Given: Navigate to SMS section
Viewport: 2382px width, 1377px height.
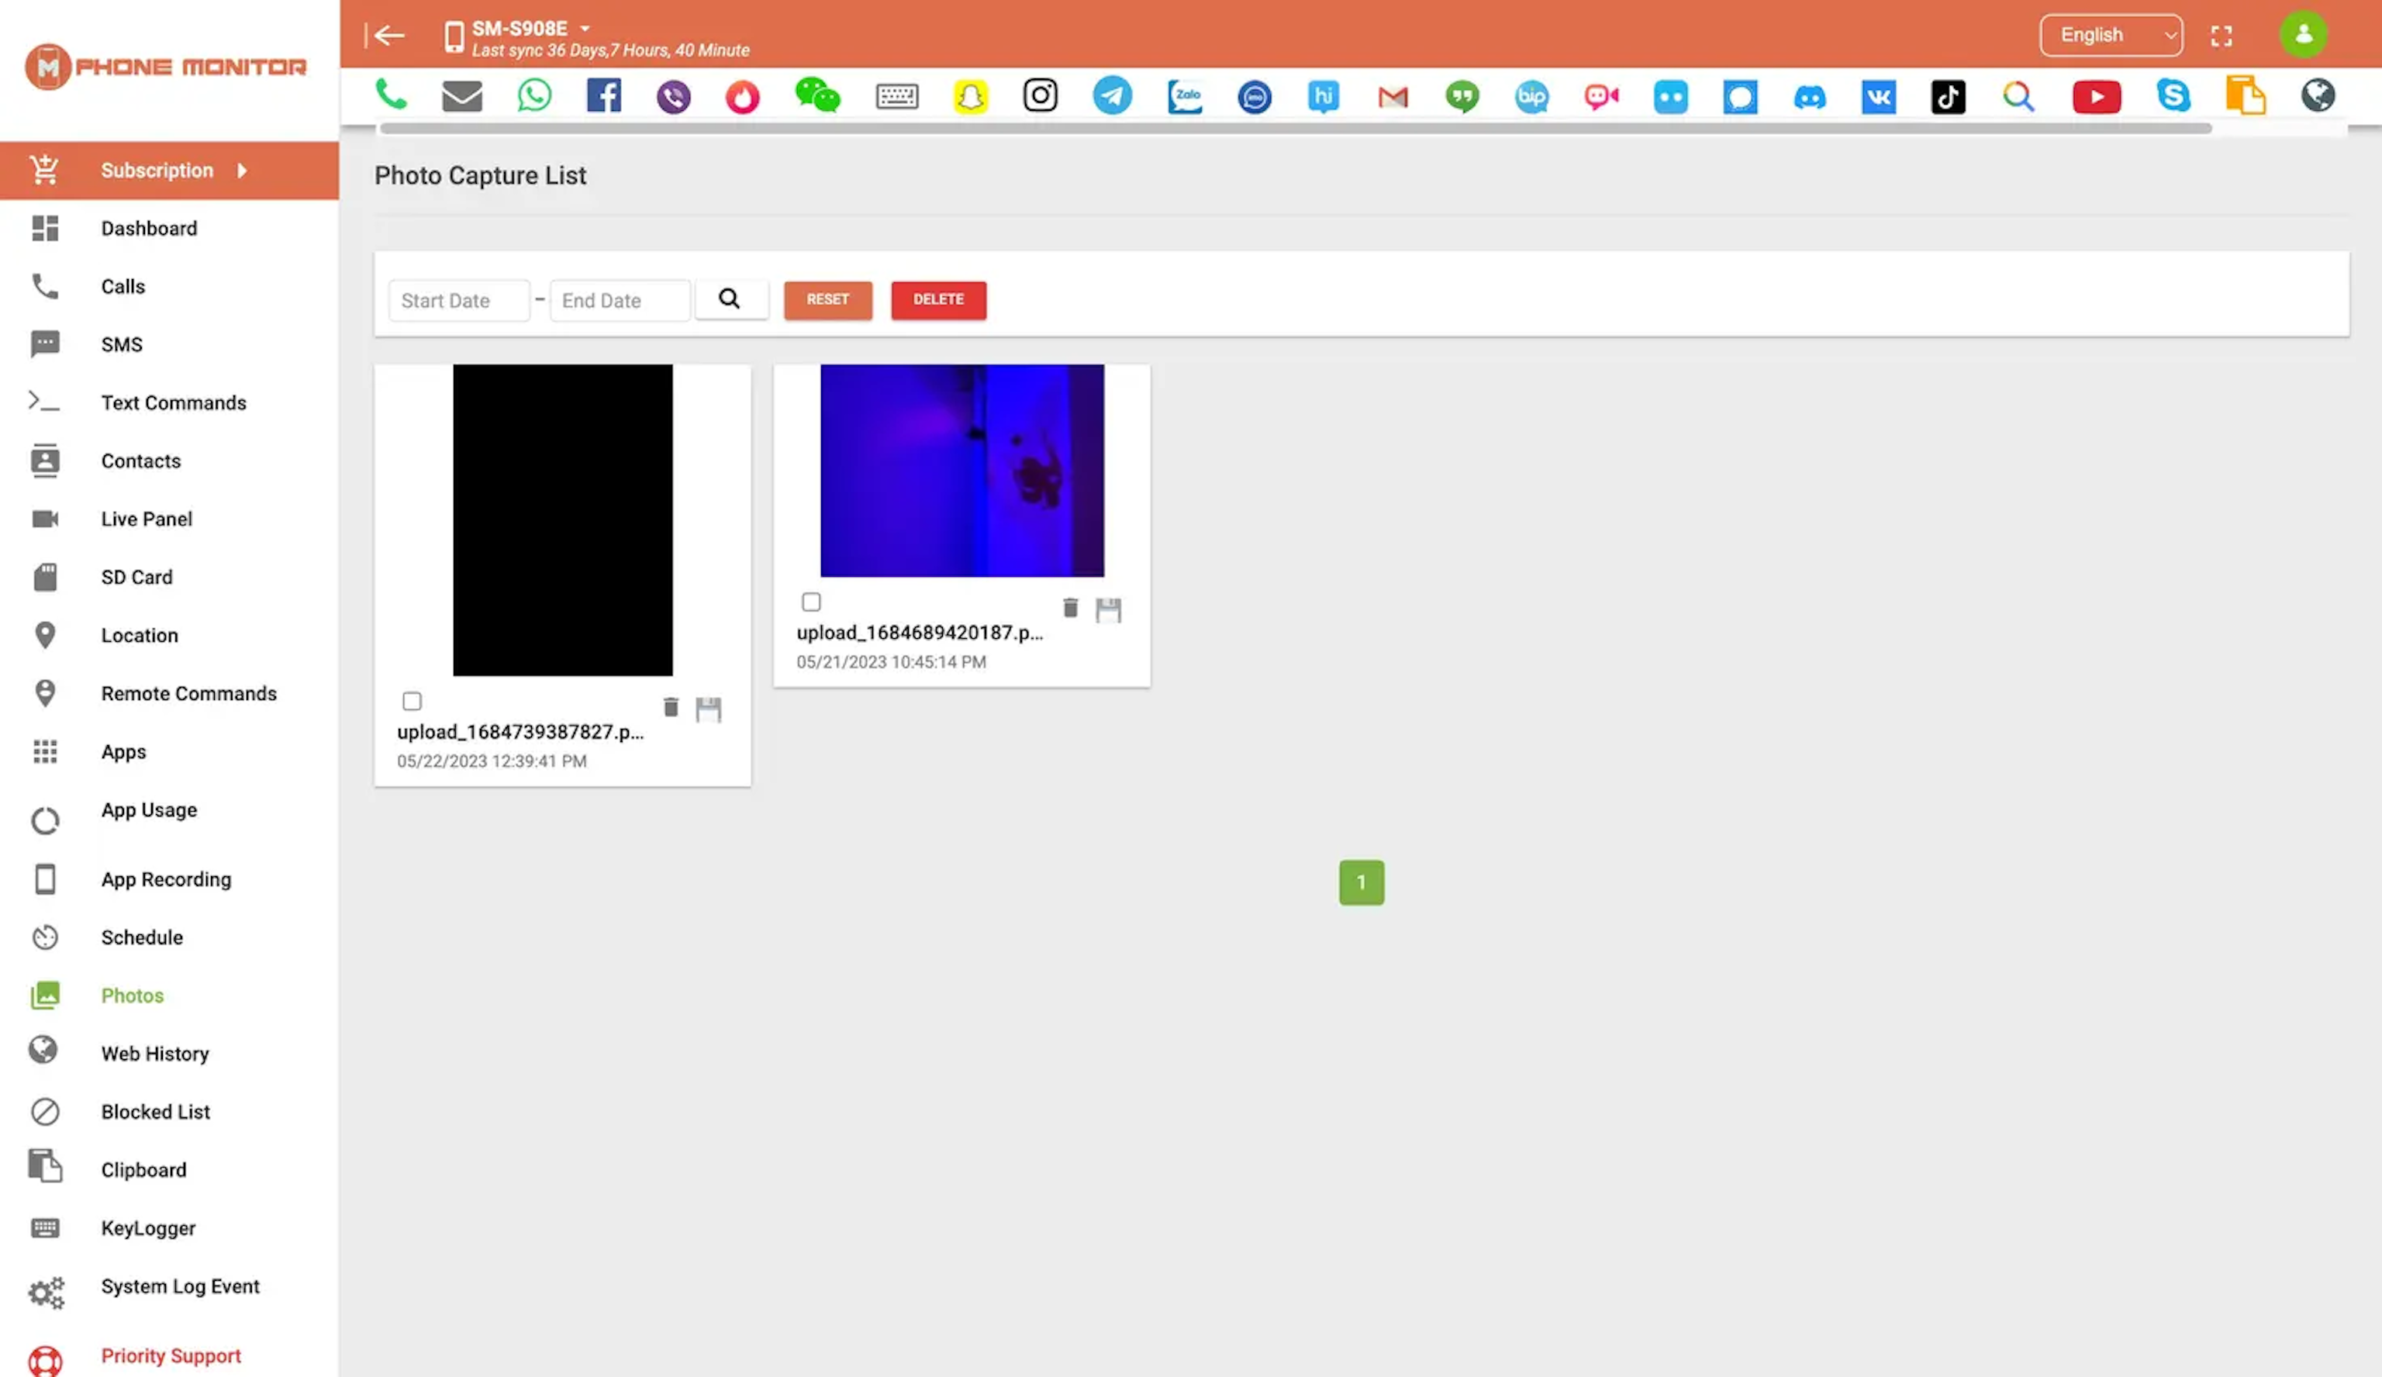Looking at the screenshot, I should [x=121, y=344].
